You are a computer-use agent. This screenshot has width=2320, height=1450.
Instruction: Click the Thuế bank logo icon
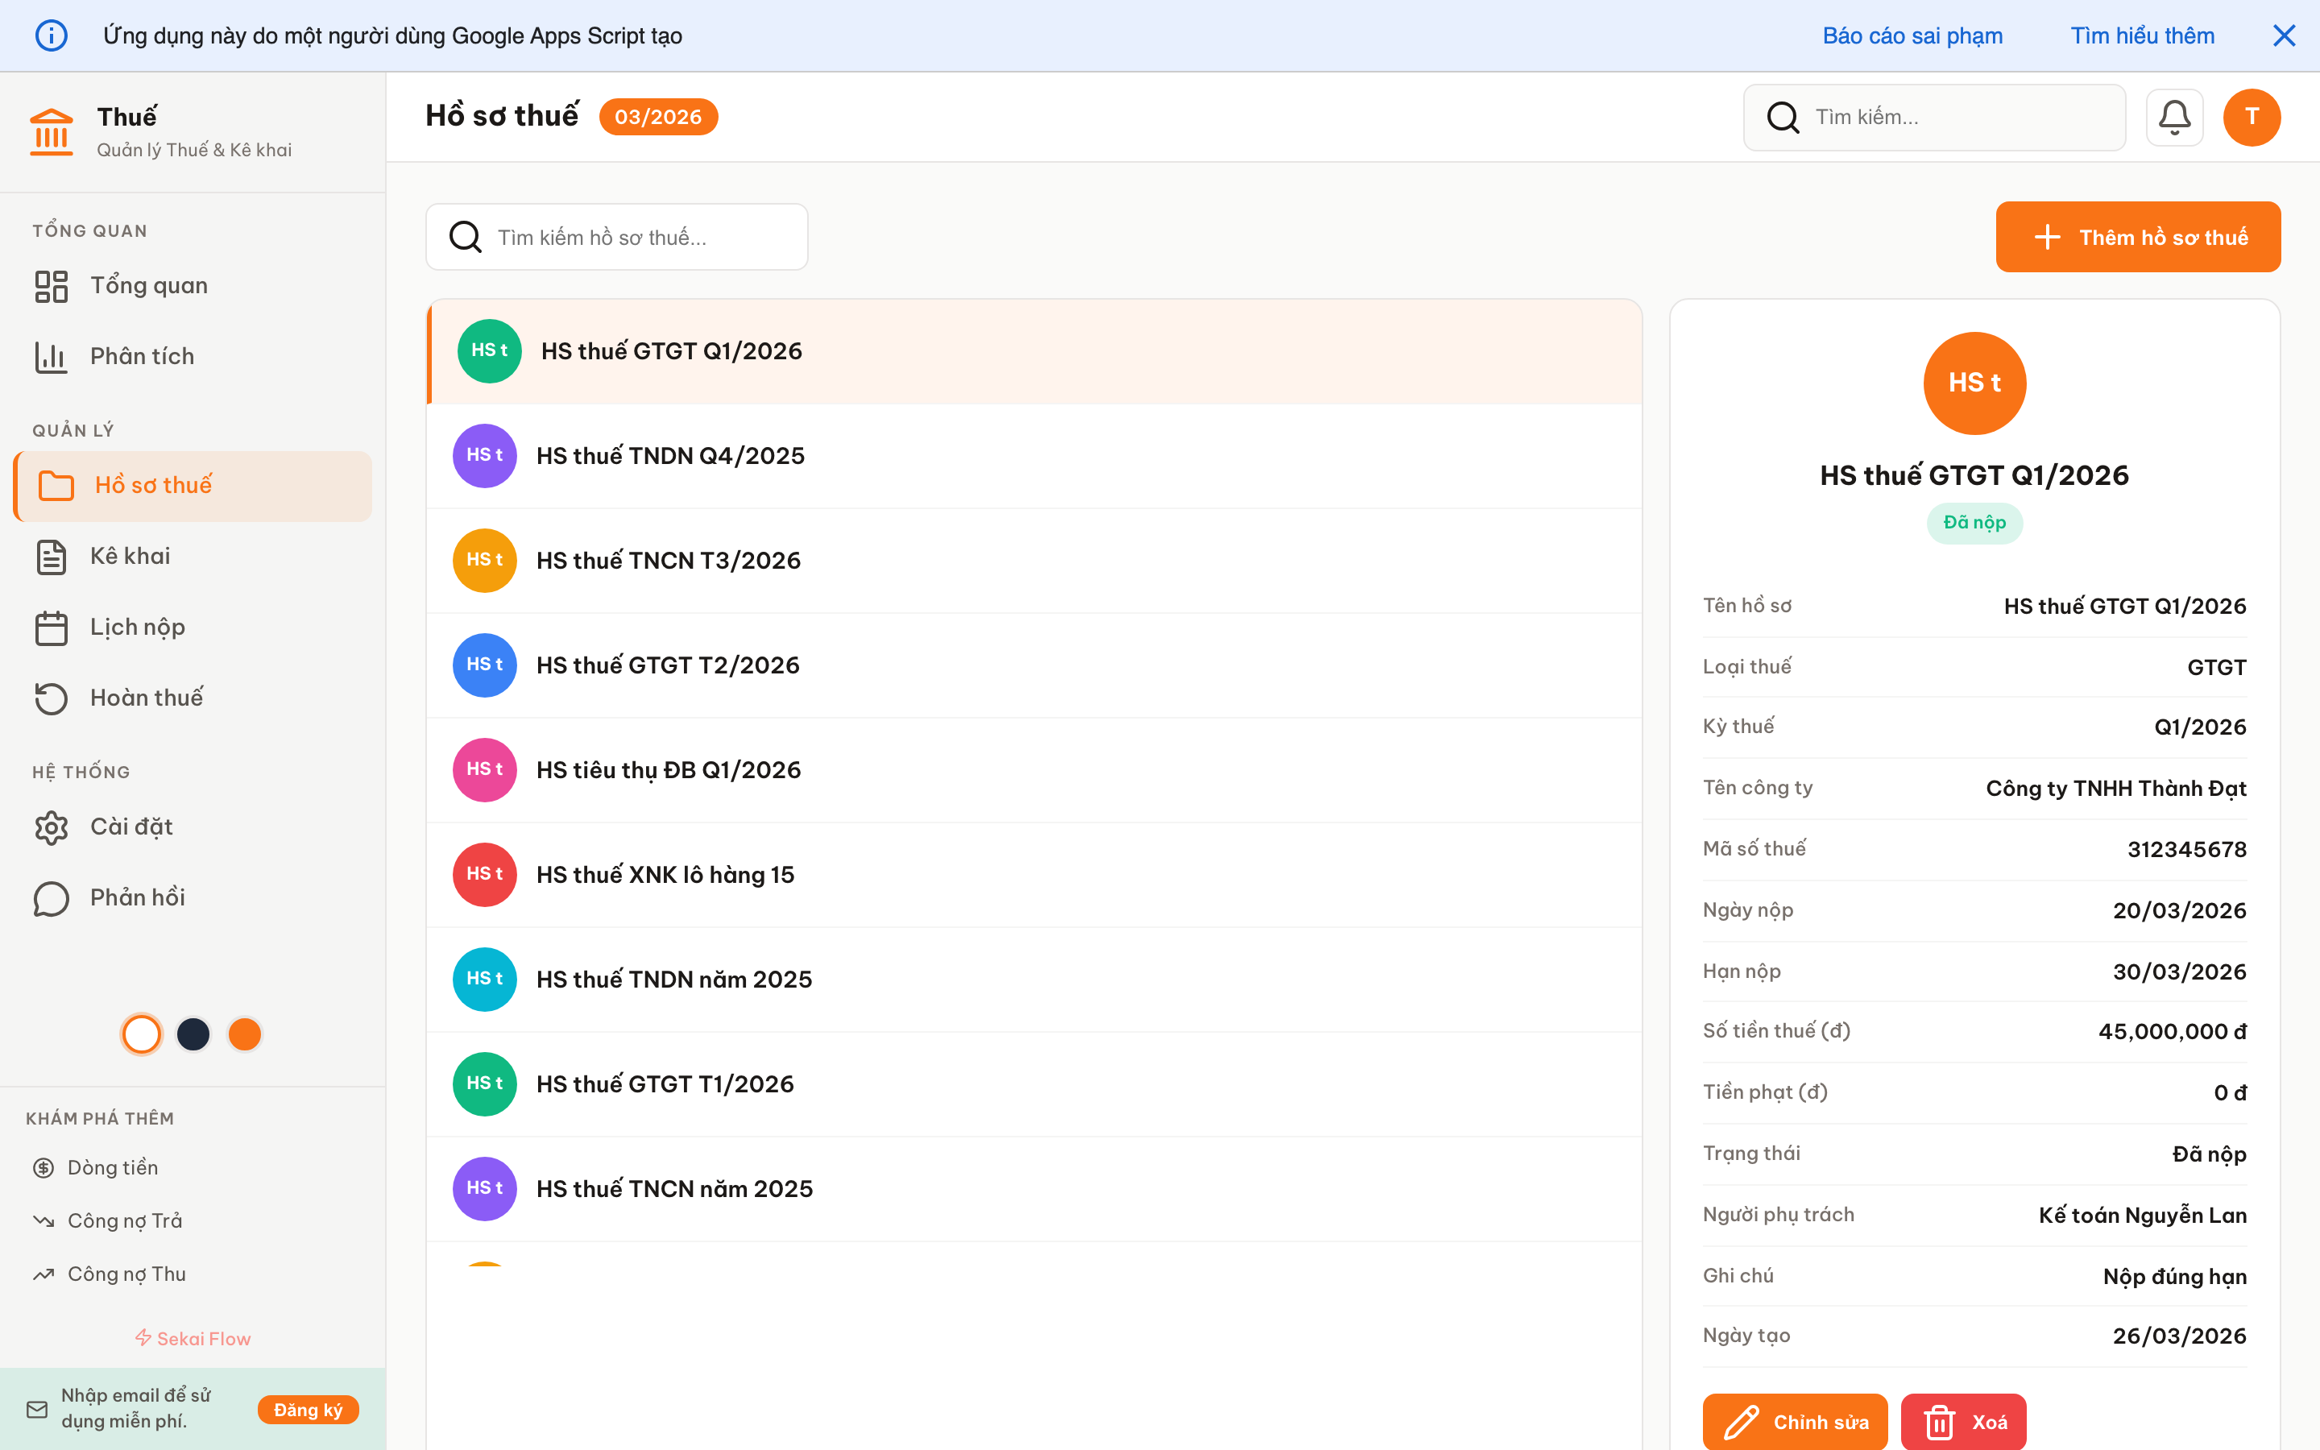click(x=51, y=130)
